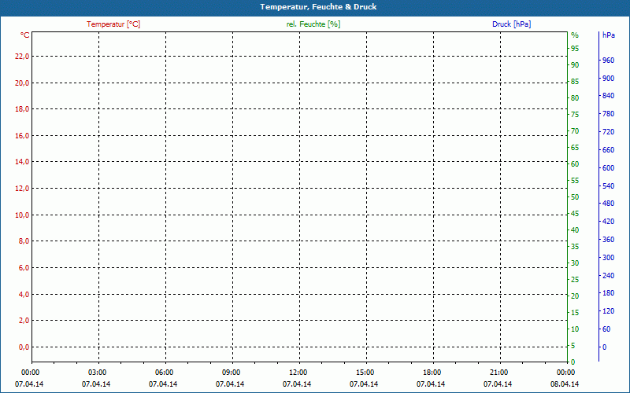Click temperature axis value '18,0'
This screenshot has height=393, width=630.
(22, 109)
